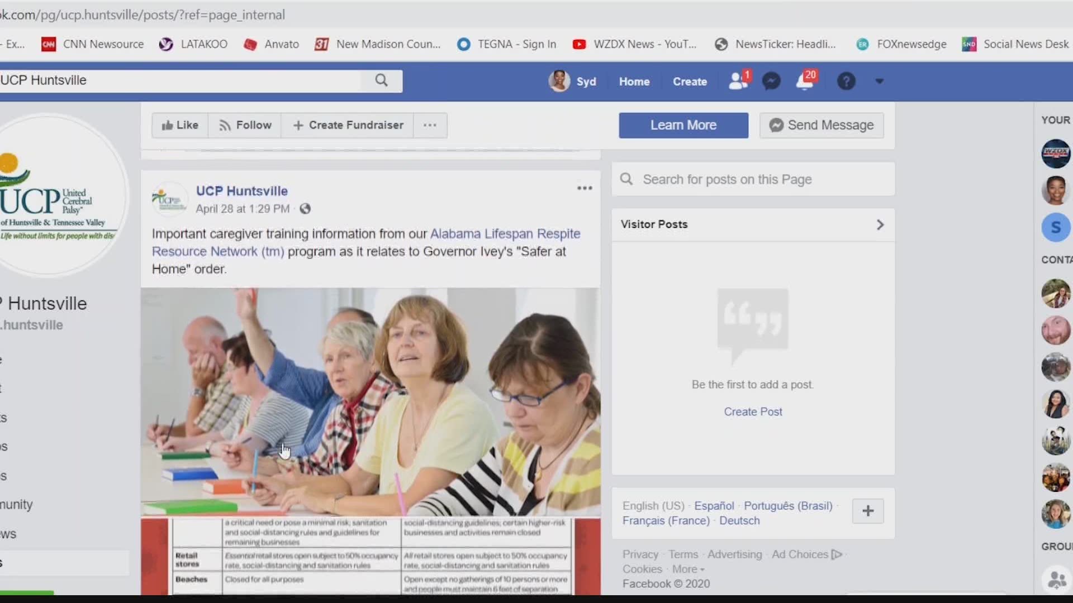
Task: Open Social News Desk bookmark
Action: tap(1015, 44)
